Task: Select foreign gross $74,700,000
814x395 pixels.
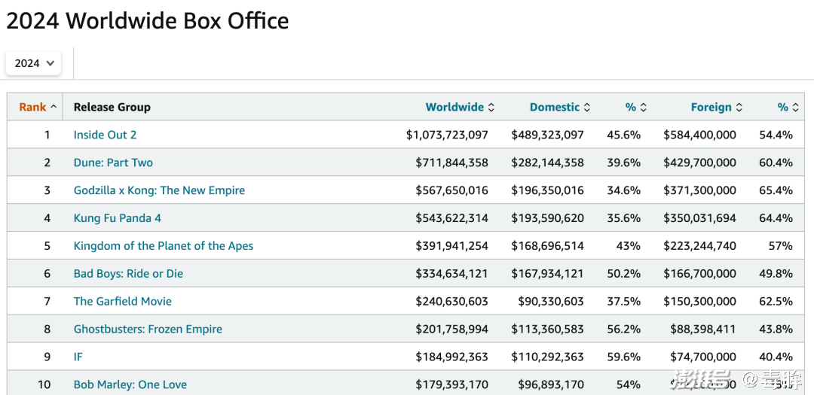Action: 703,357
